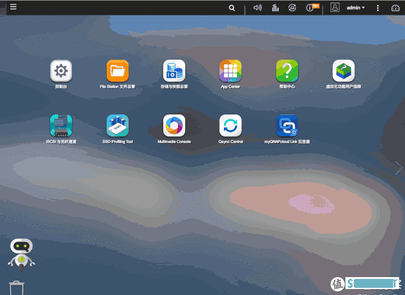
Task: Launch the Control Panel gear icon
Action: (61, 71)
